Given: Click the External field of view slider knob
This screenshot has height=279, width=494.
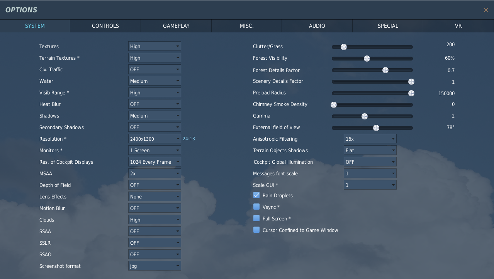Looking at the screenshot, I should pos(376,128).
